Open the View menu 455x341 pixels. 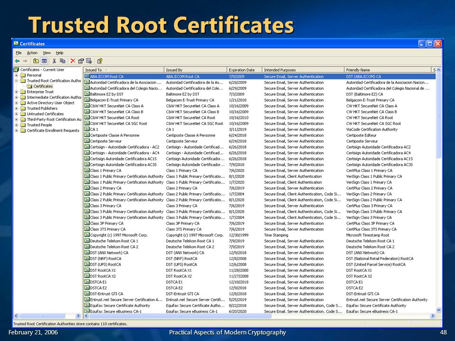(x=47, y=53)
